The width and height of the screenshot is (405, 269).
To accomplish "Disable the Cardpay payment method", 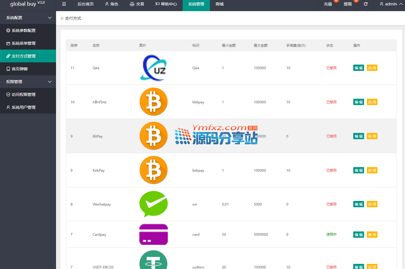I will [372, 234].
